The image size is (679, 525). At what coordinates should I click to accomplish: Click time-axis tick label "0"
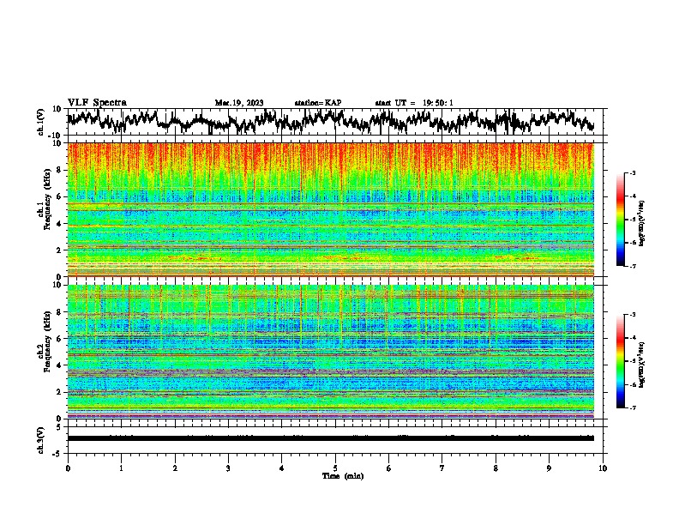pos(68,468)
